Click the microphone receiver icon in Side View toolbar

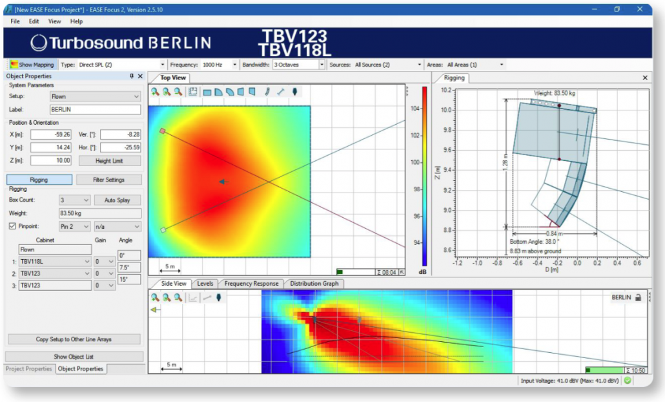(x=219, y=297)
